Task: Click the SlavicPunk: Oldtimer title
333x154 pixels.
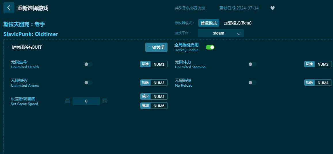Action: point(31,34)
